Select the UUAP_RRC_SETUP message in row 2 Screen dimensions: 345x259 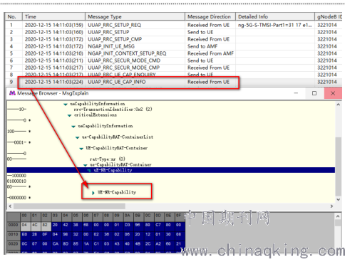tap(173, 32)
